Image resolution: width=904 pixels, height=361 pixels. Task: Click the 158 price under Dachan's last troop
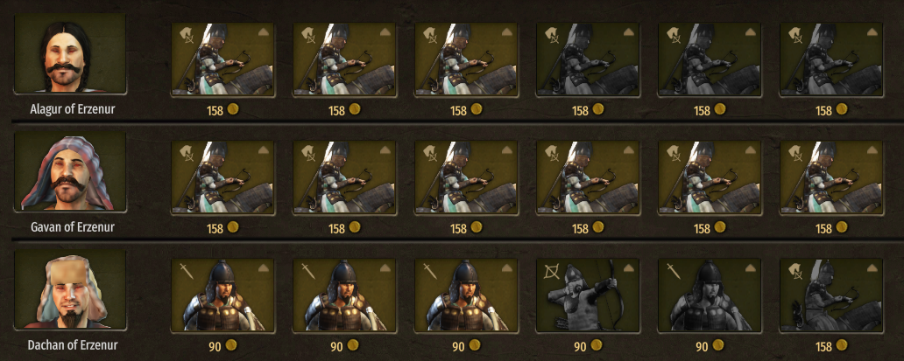click(824, 347)
